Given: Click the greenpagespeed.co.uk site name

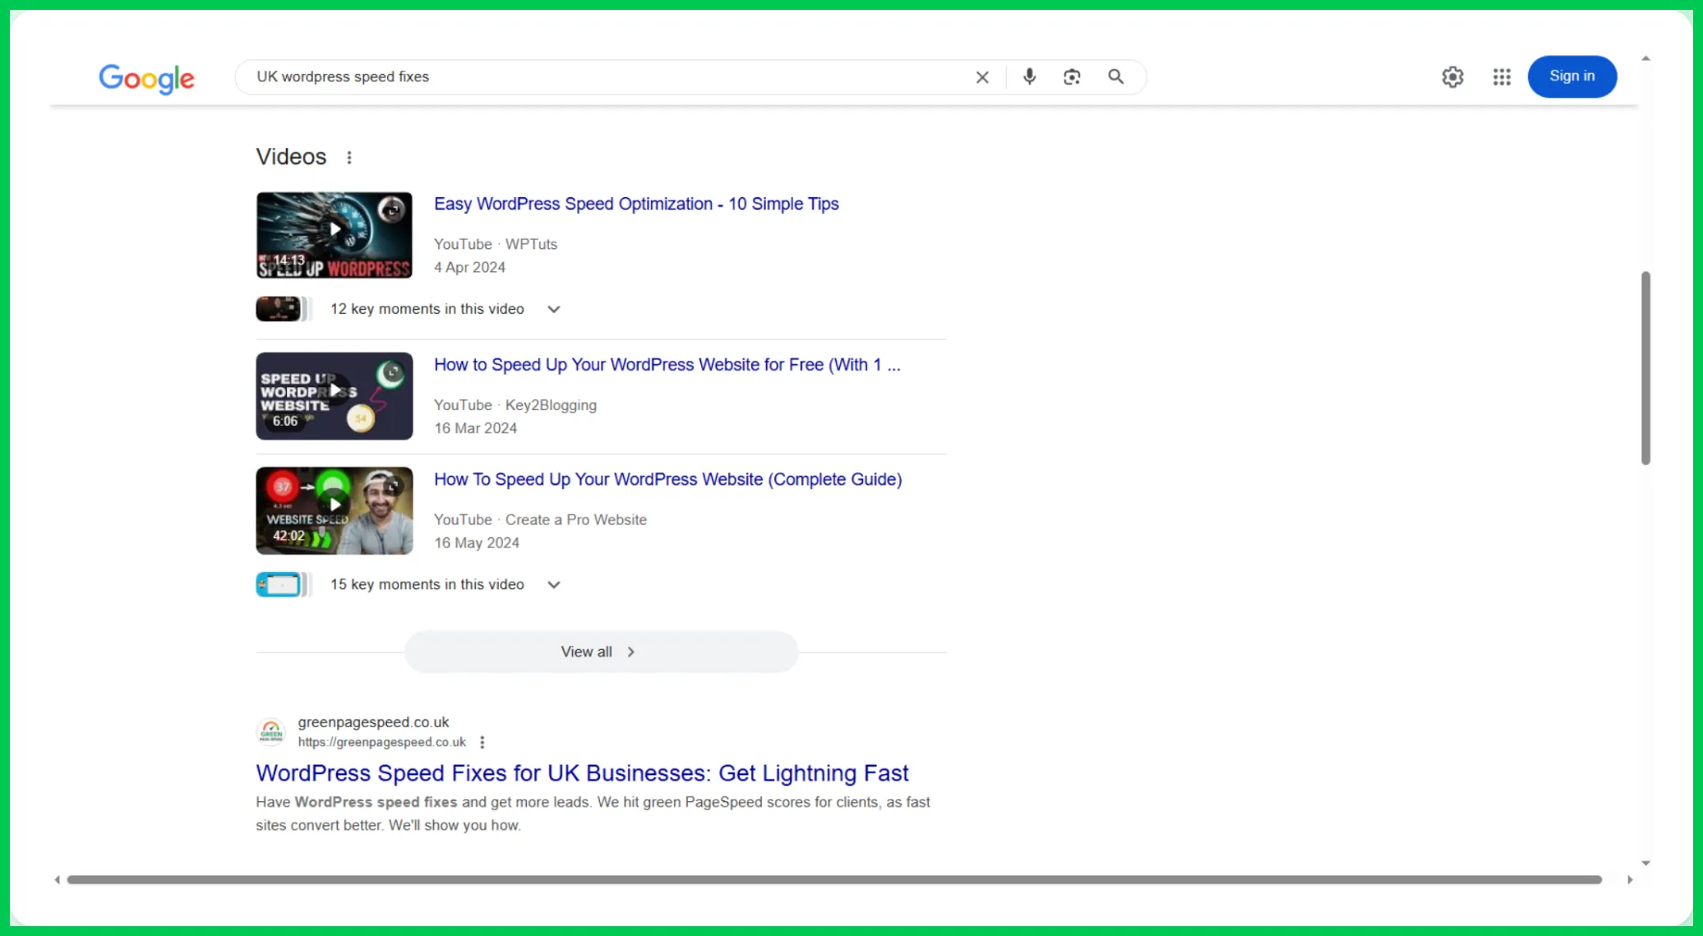Looking at the screenshot, I should pos(373,722).
